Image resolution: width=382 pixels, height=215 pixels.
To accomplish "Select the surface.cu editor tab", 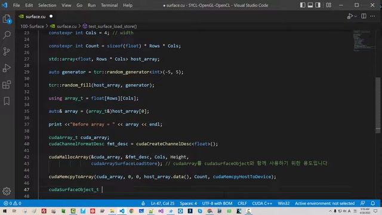I will tap(36, 16).
